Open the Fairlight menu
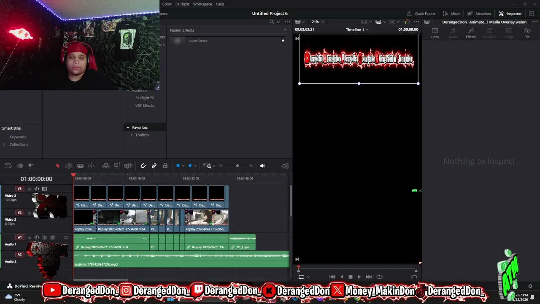This screenshot has height=304, width=540. [x=182, y=4]
